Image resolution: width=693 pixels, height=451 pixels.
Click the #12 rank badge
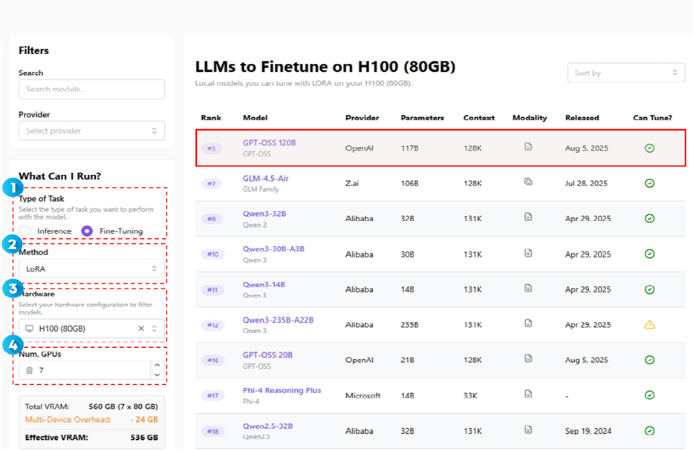pyautogui.click(x=212, y=326)
